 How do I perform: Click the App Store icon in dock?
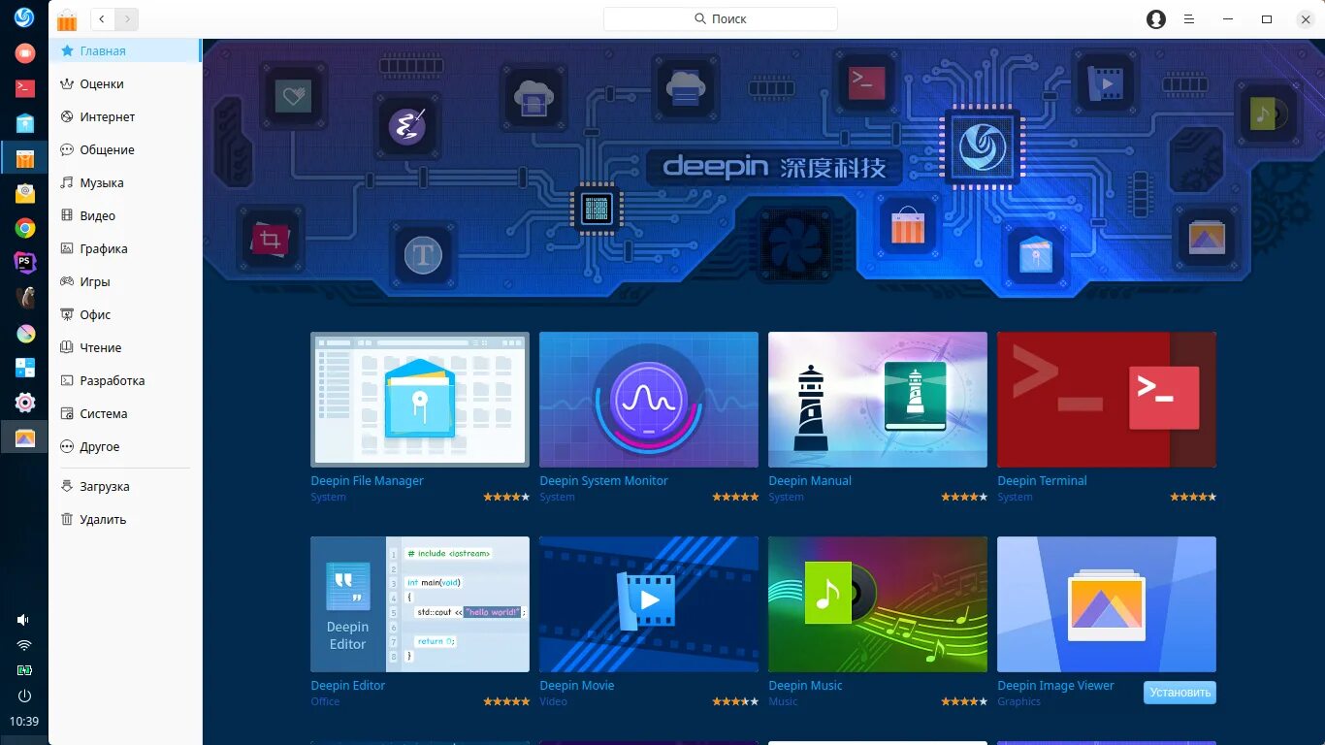(x=24, y=158)
